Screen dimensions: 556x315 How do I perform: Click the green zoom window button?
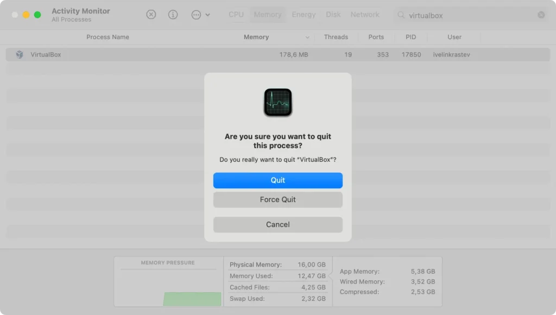[x=37, y=15]
